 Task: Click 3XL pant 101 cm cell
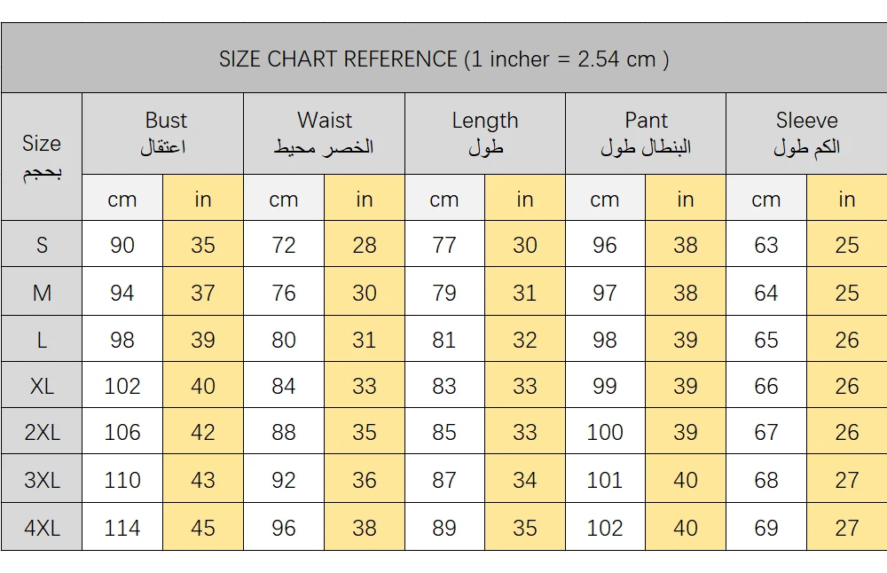605,480
